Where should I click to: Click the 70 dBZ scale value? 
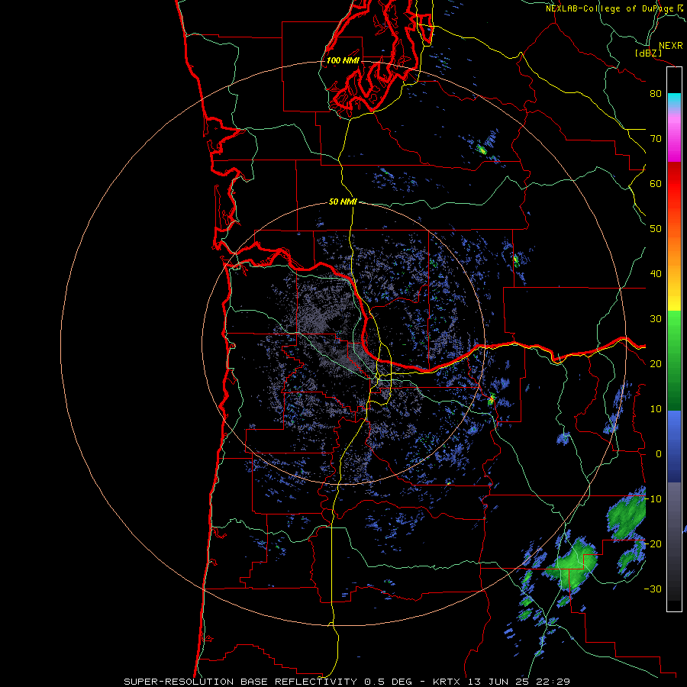656,138
